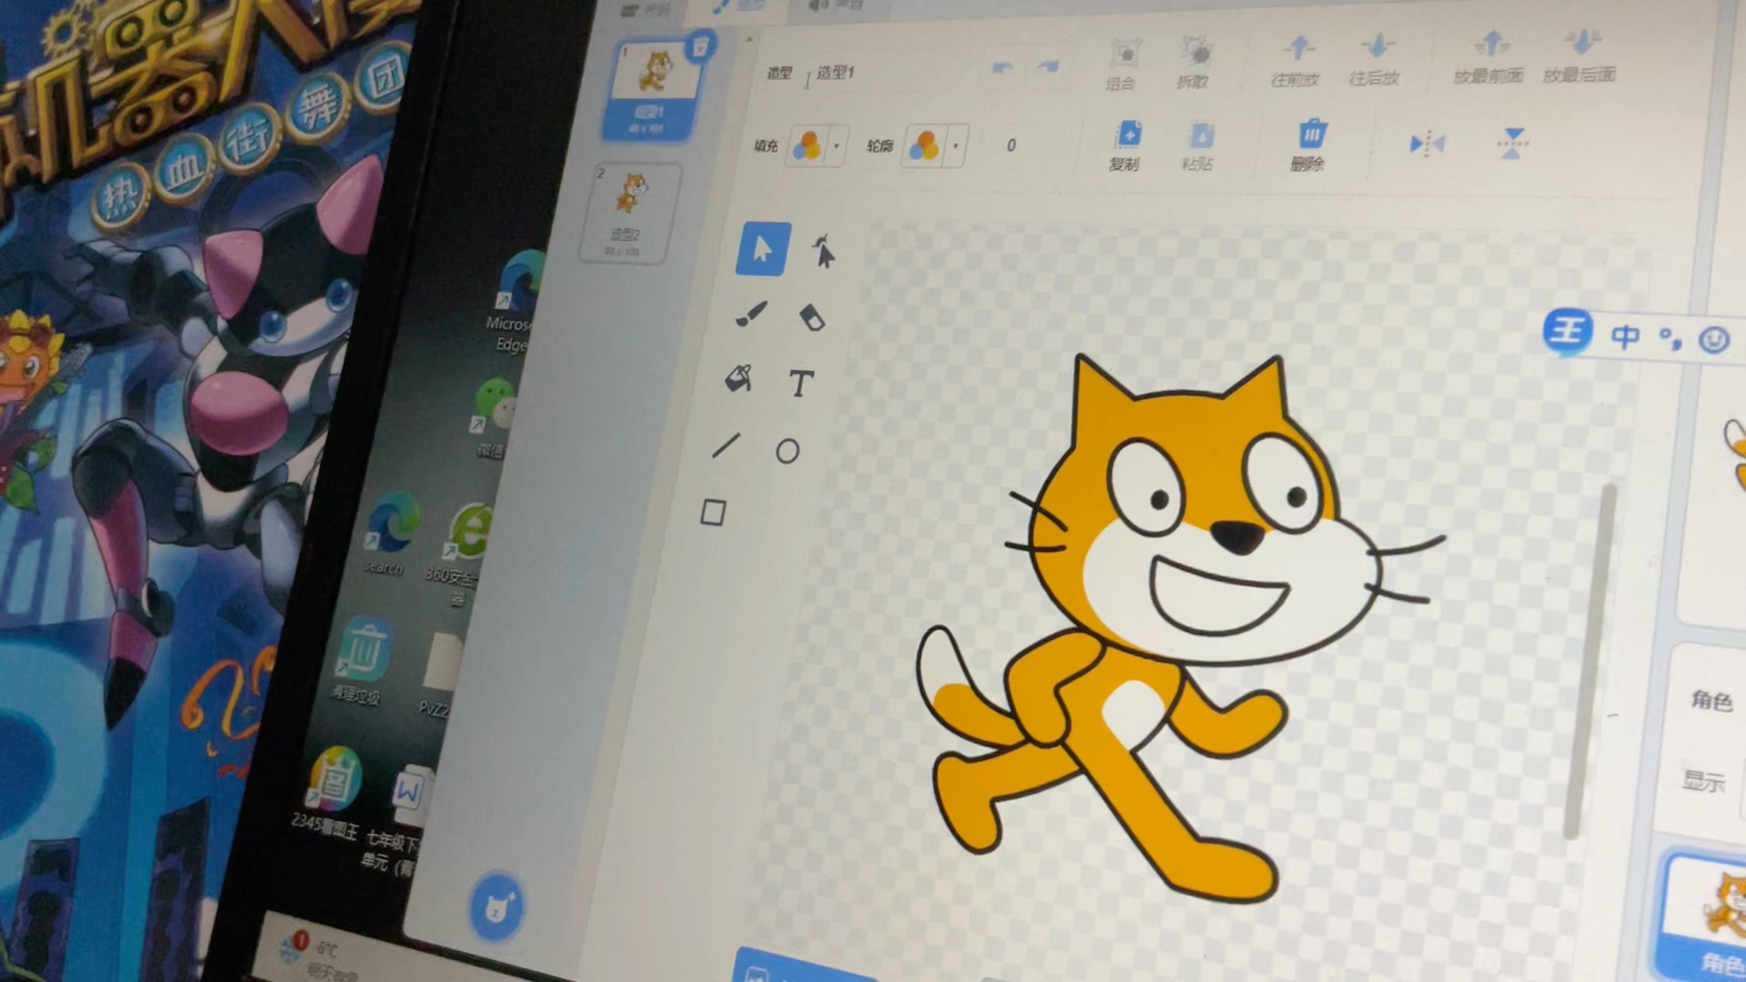Open the Outline (轮廓) color dropdown

click(x=956, y=145)
